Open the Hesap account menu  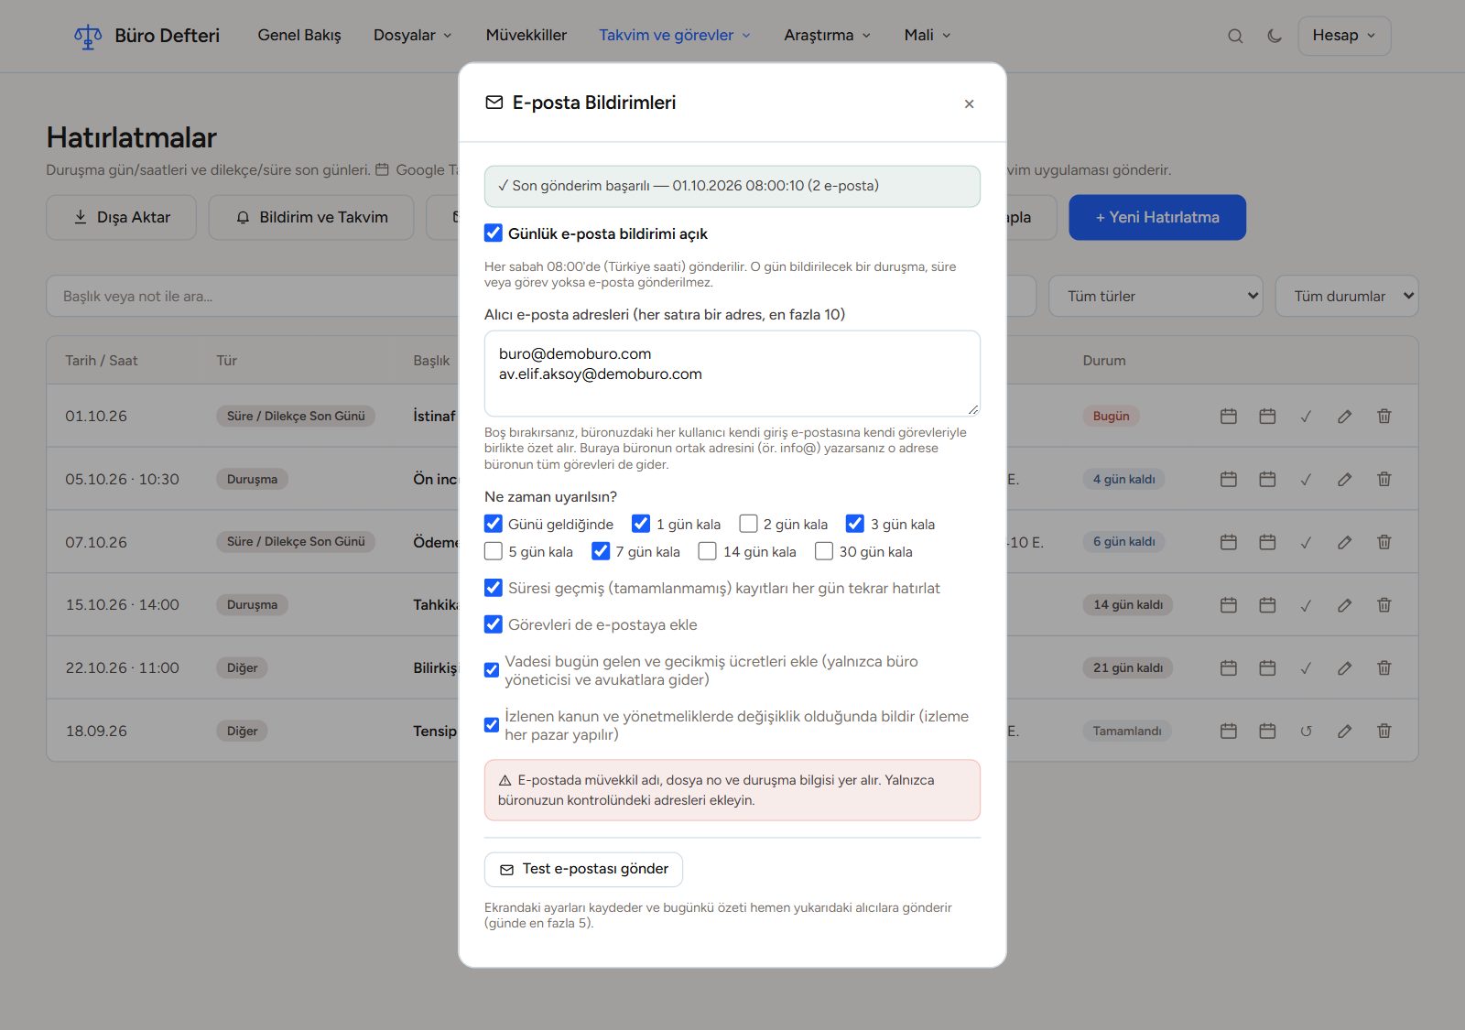(1344, 36)
